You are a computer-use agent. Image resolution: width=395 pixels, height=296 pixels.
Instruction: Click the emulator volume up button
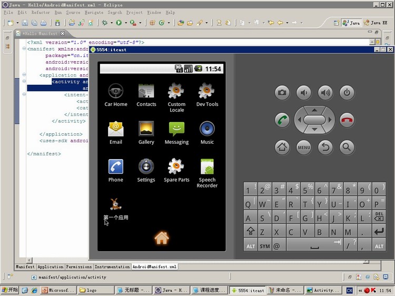(325, 93)
